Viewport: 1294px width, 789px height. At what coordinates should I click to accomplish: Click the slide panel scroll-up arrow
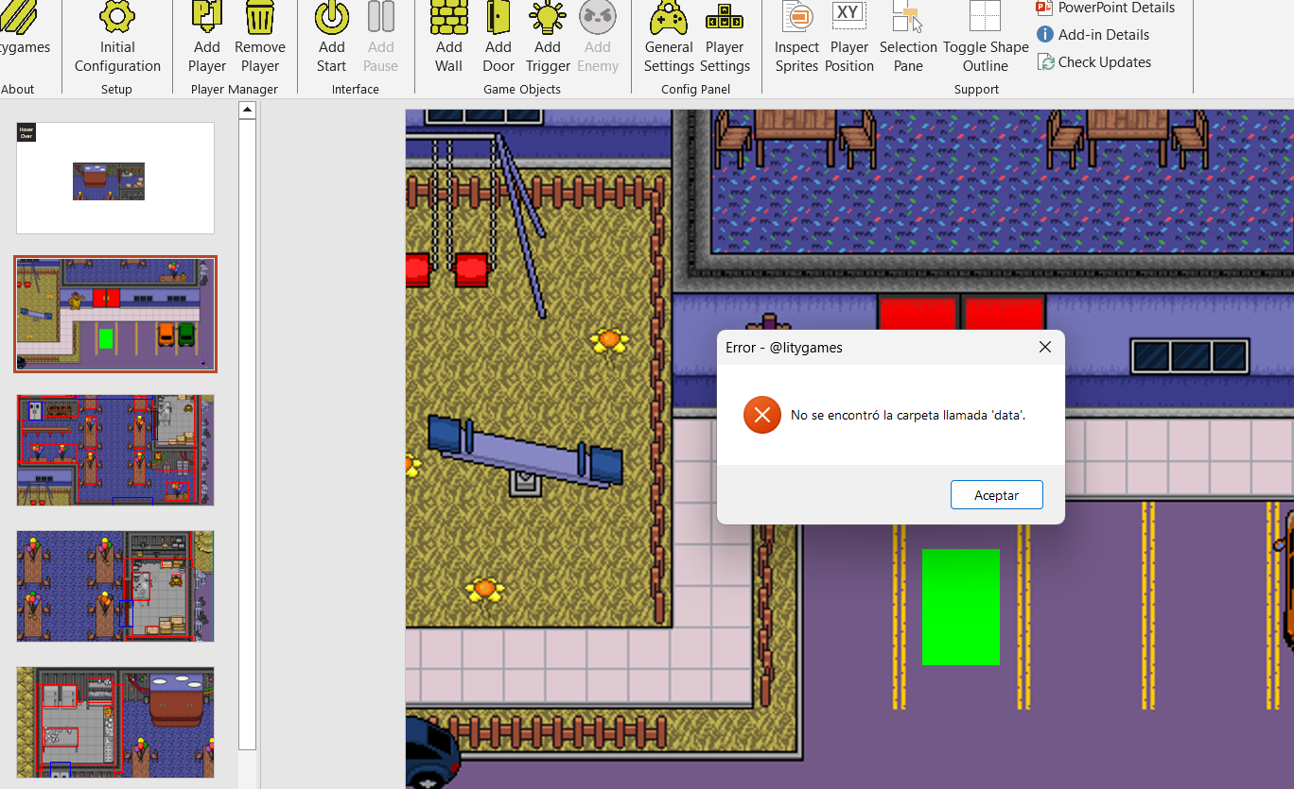(x=248, y=111)
